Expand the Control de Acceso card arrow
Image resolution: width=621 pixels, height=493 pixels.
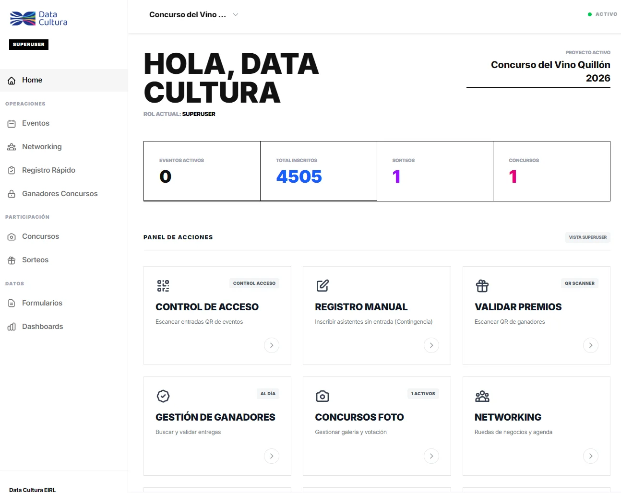click(x=272, y=345)
